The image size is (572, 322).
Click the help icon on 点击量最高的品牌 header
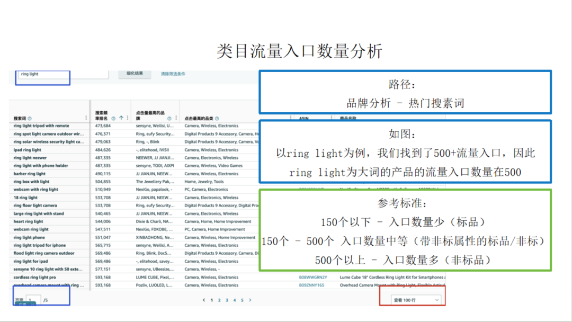(x=169, y=117)
